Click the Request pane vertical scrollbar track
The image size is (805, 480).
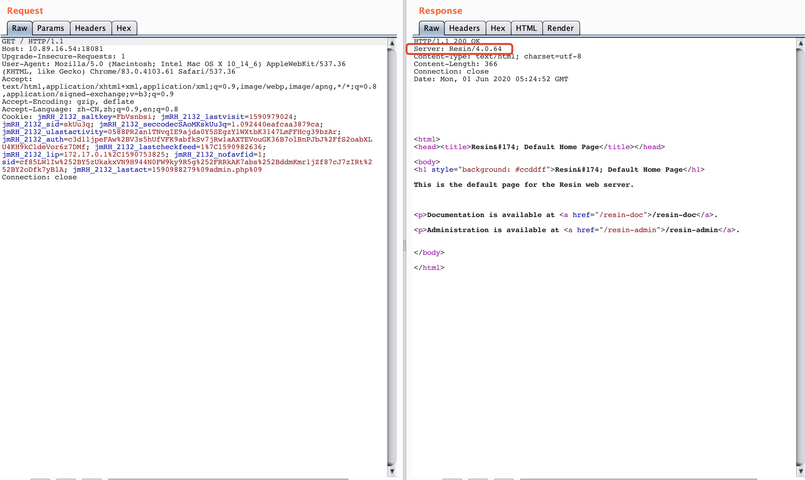(x=392, y=259)
